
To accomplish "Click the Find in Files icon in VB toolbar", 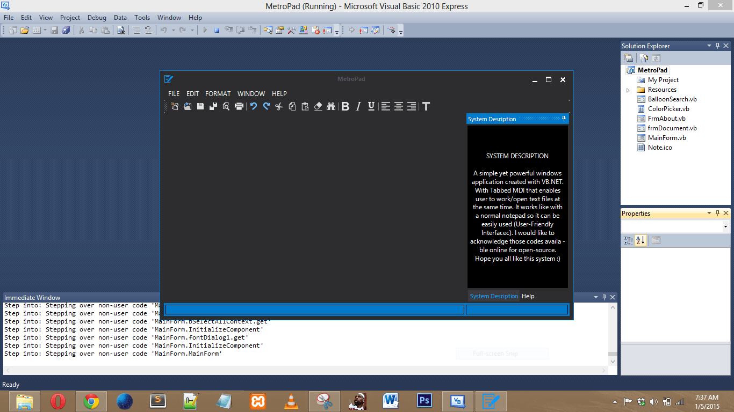I will pyautogui.click(x=121, y=31).
